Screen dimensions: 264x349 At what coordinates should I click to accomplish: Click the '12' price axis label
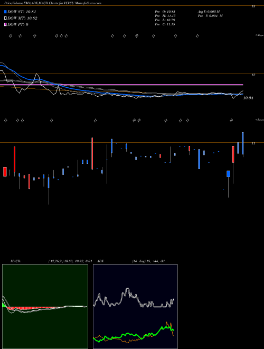pyautogui.click(x=253, y=75)
